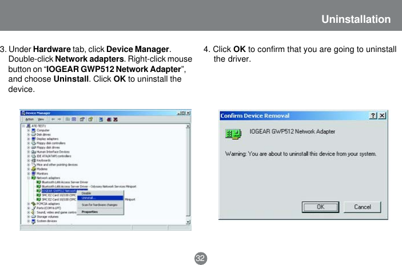Click the Monitors category icon
Image resolution: width=402 pixels, height=265 pixels.
coord(33,174)
